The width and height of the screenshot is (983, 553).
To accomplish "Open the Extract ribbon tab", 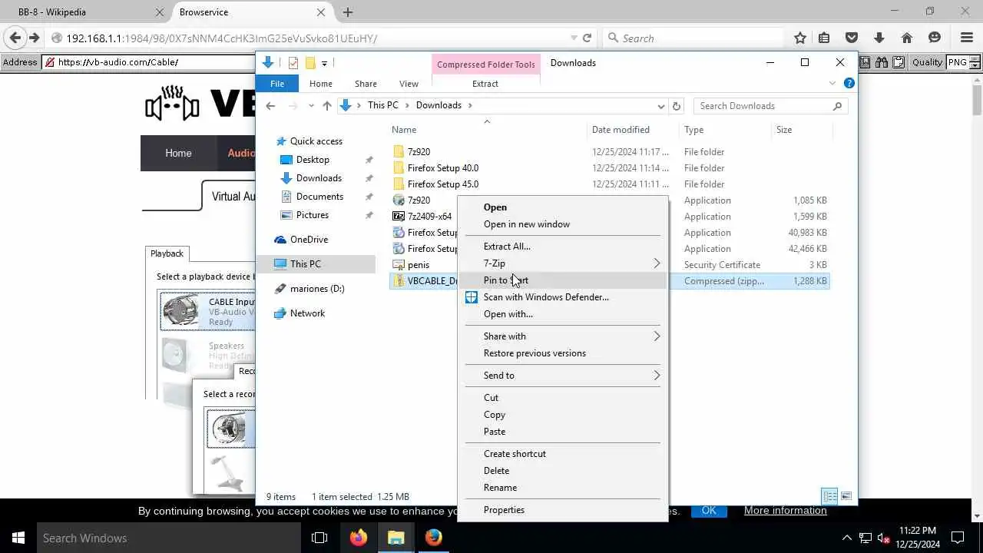I will [485, 84].
